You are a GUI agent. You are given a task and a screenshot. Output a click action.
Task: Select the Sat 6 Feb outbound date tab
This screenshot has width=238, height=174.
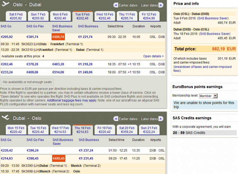16,16
